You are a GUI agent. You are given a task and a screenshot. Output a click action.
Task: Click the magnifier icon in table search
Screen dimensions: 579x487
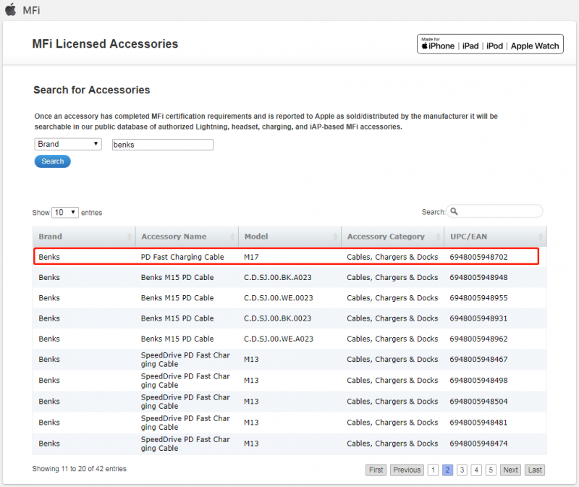[x=455, y=211]
